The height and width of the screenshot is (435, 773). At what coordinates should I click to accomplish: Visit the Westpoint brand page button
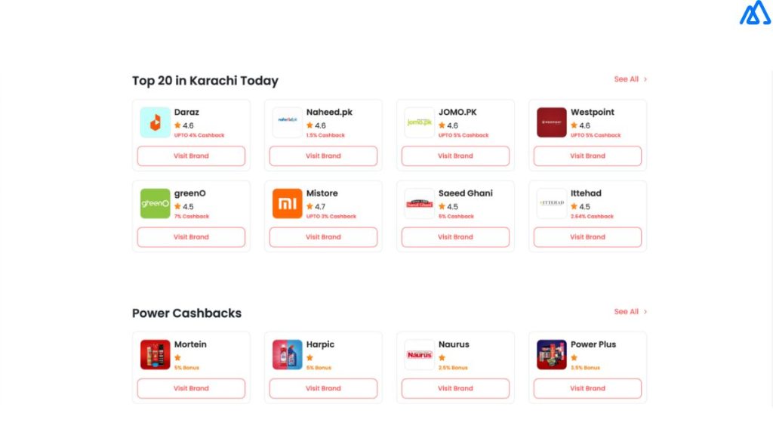point(587,156)
